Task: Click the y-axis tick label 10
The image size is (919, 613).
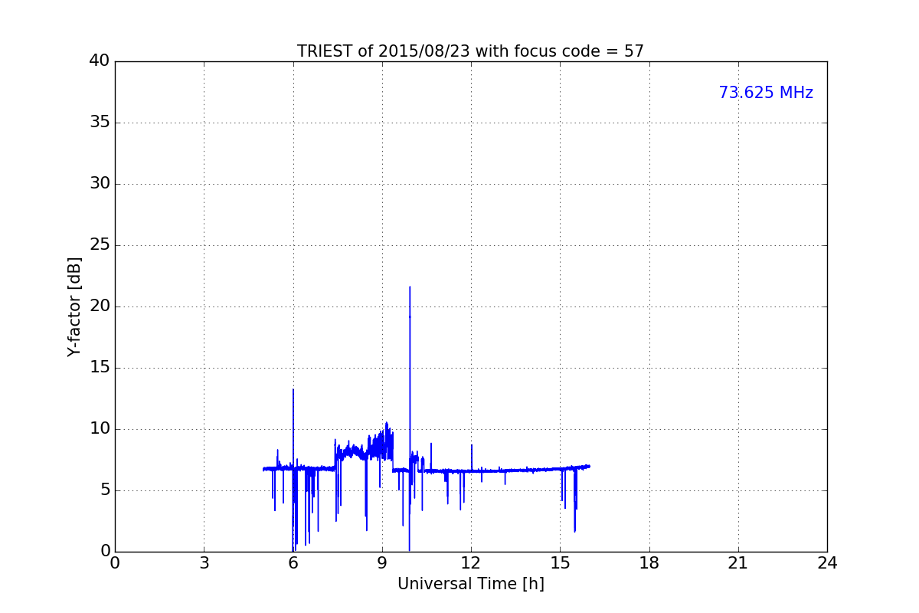Action: [99, 429]
